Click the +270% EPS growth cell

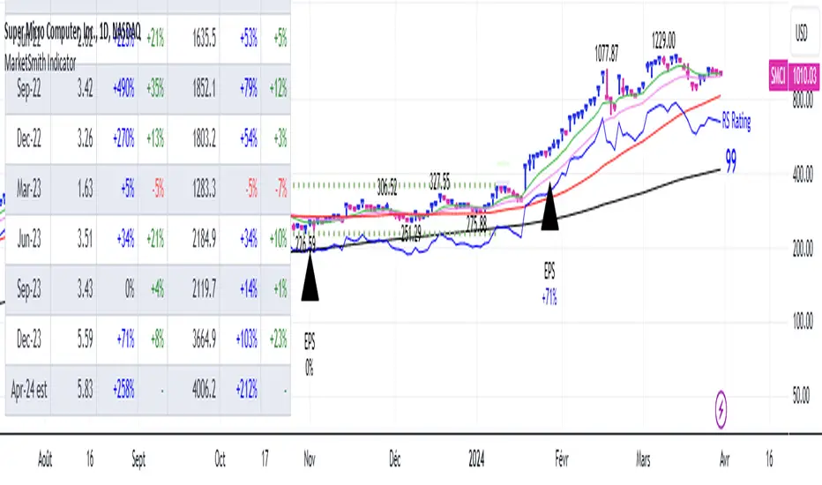123,139
